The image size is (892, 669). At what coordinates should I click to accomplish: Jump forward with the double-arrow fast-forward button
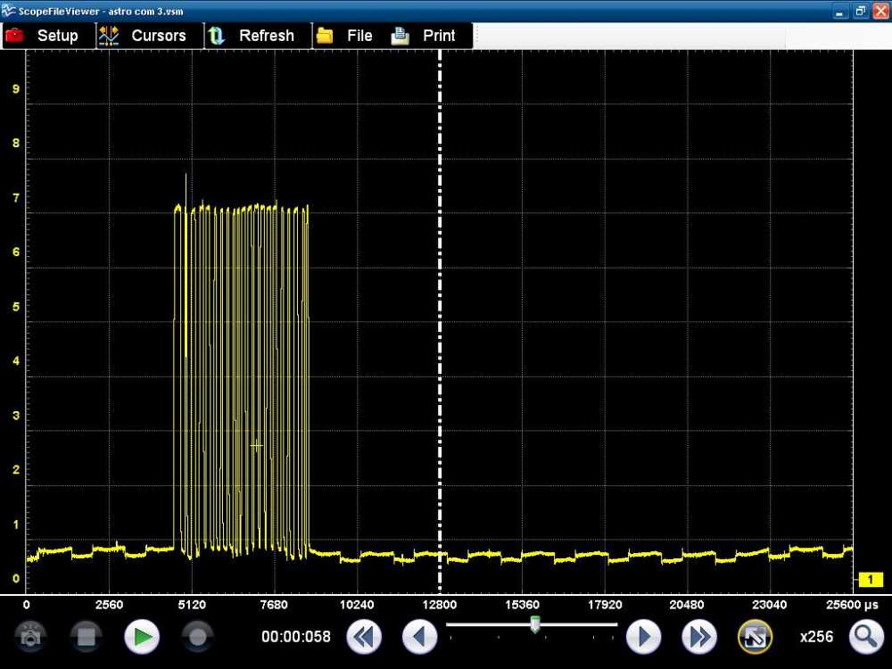point(699,637)
